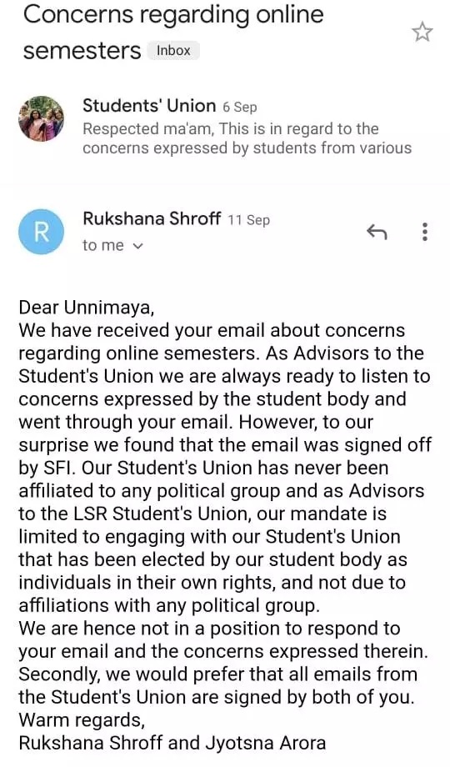Image resolution: width=450 pixels, height=767 pixels.
Task: Tap the blue R sender avatar
Action: [41, 232]
